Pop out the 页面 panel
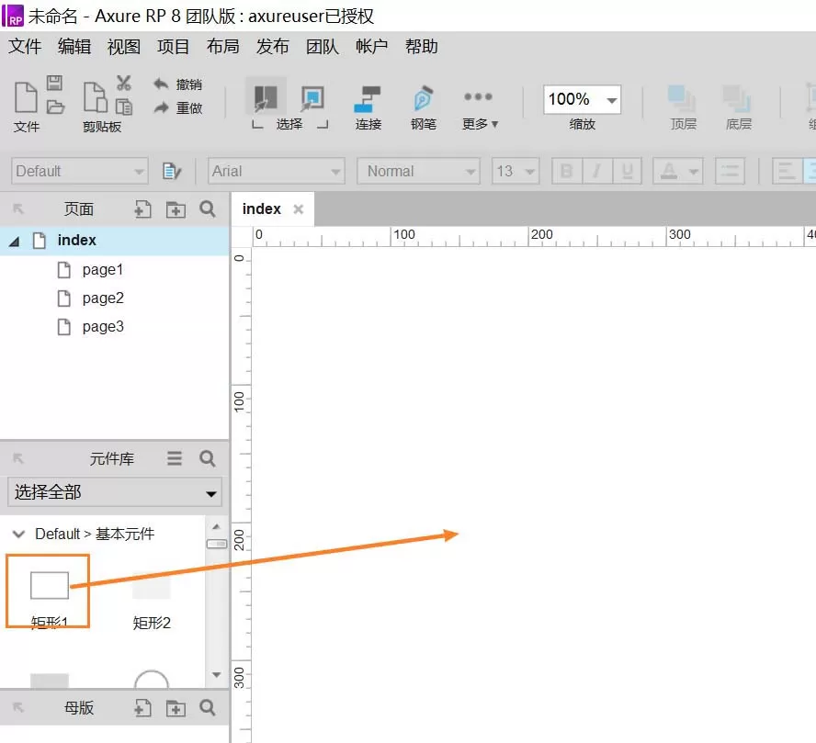Screen dimensions: 816x743 (x=18, y=209)
